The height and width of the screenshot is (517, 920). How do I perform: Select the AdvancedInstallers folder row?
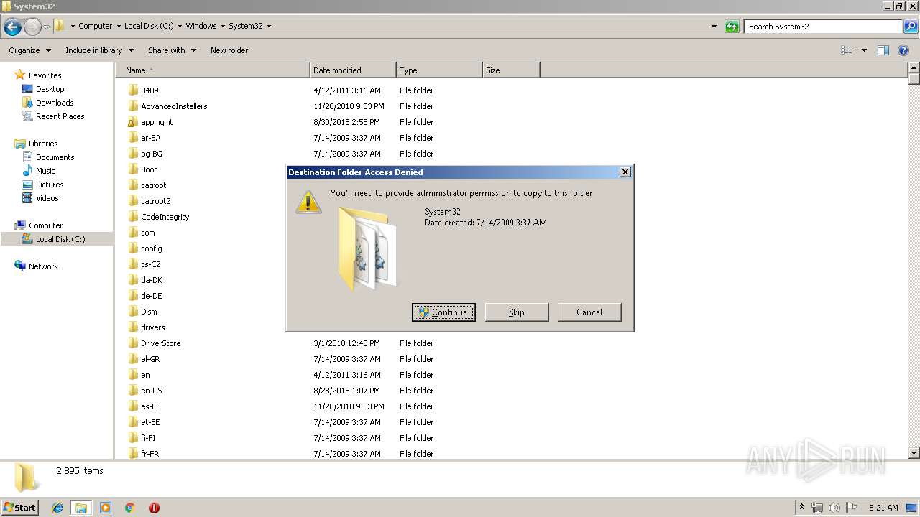point(174,106)
